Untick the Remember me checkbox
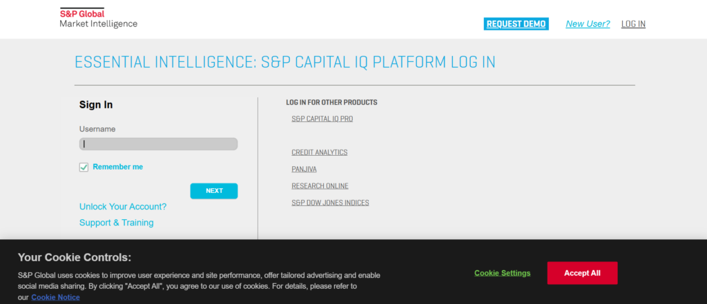The width and height of the screenshot is (707, 304). click(x=84, y=167)
